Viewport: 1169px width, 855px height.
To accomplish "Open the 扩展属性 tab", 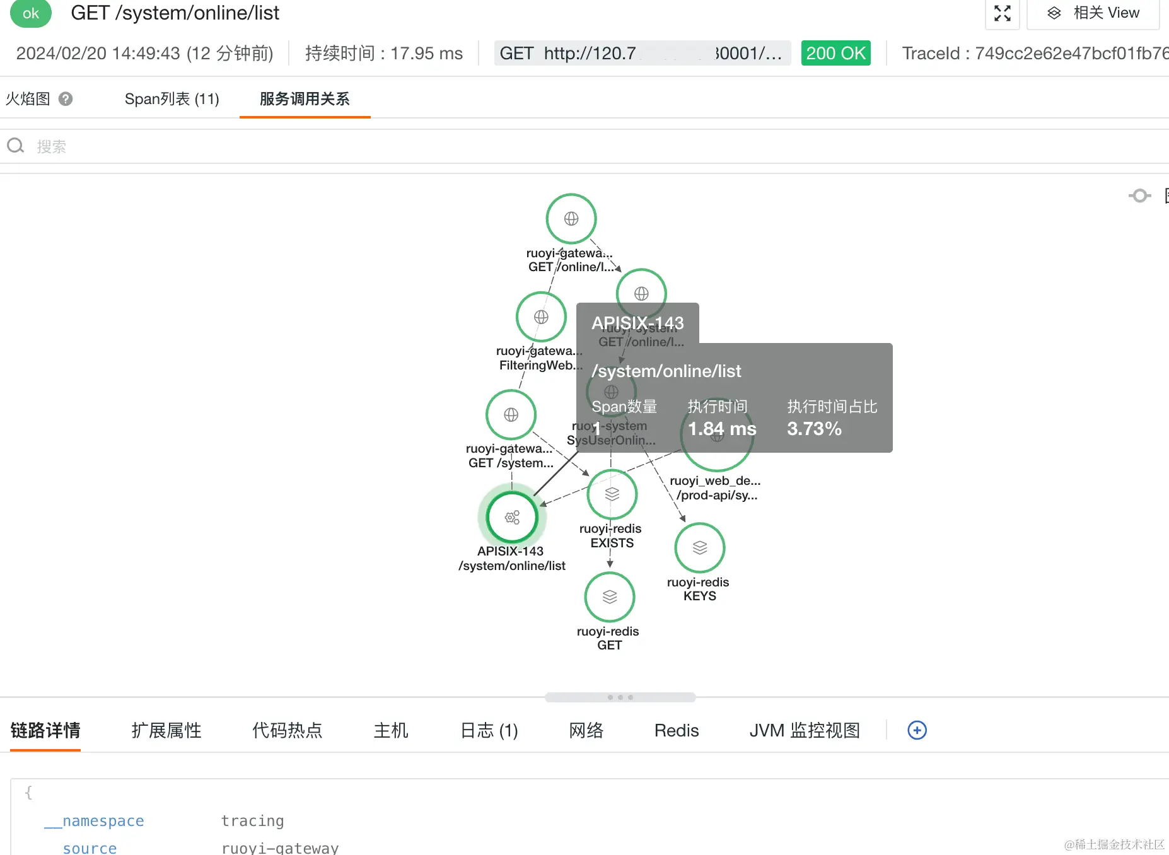I will click(166, 730).
